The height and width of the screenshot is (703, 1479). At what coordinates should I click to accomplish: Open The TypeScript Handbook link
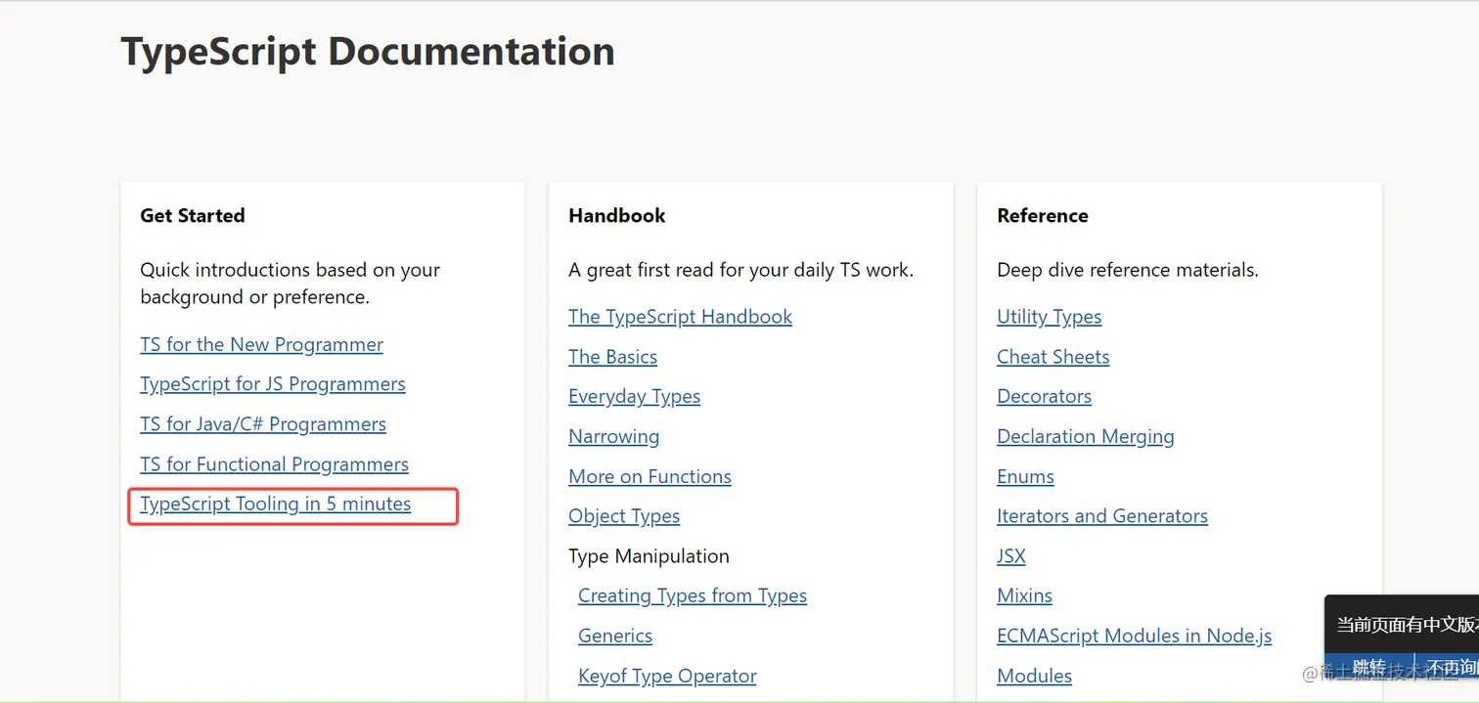coord(680,317)
